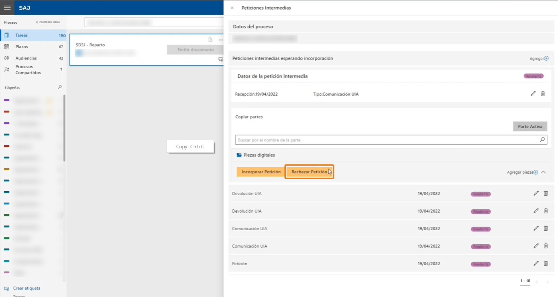Click the Pendiente badge in petition data header
This screenshot has height=297, width=558.
[534, 76]
